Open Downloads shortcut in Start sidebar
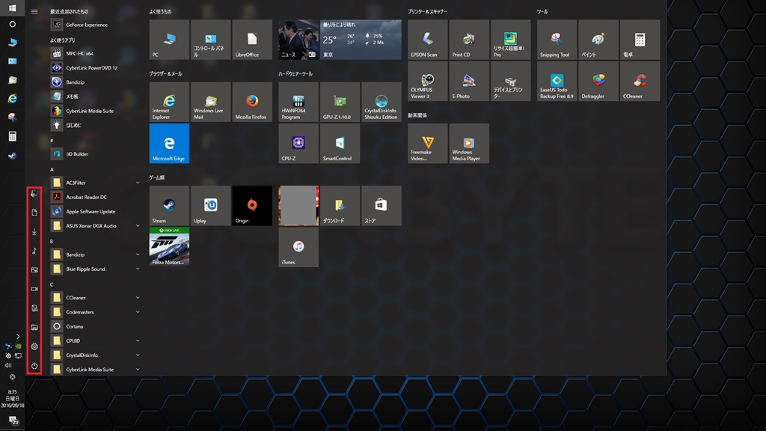The image size is (766, 431). point(34,232)
